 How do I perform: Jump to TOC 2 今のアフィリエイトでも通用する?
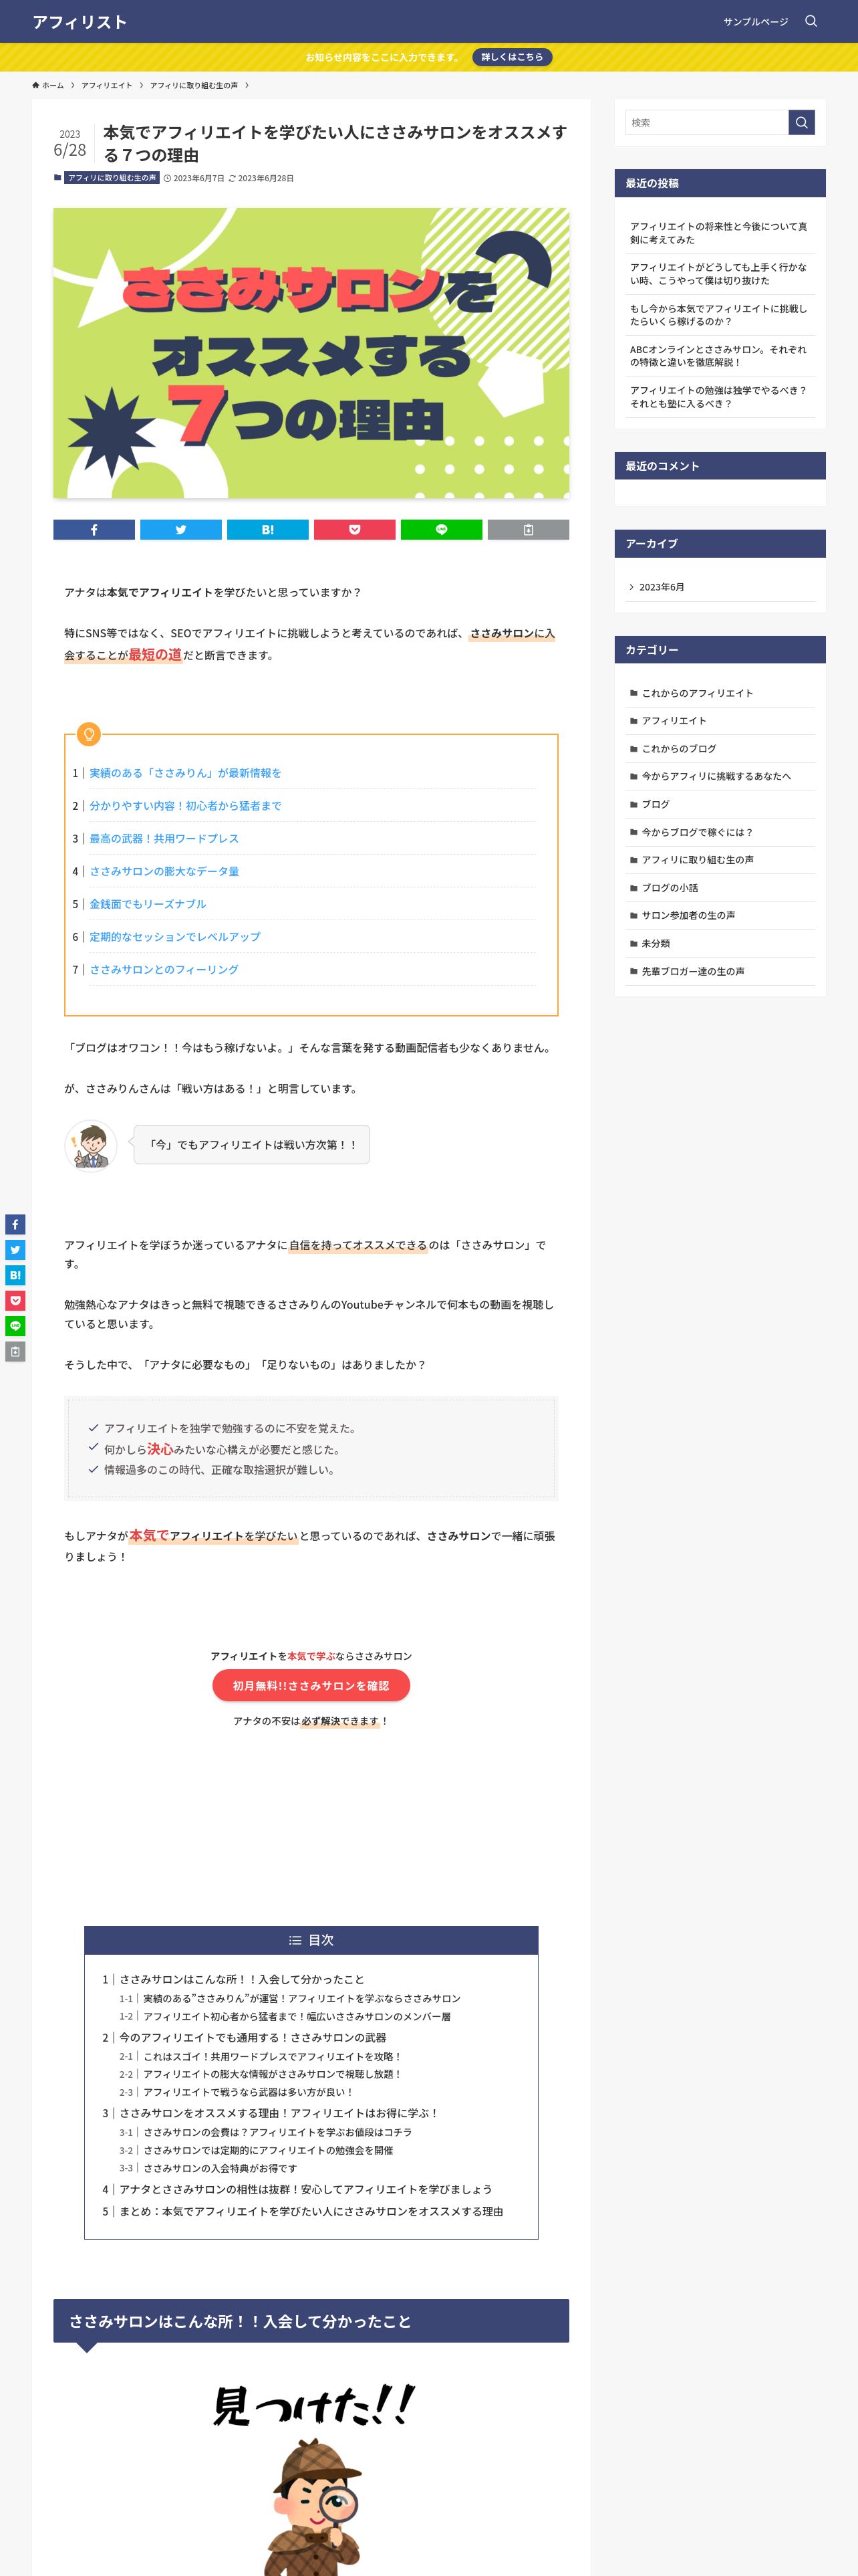(253, 2037)
